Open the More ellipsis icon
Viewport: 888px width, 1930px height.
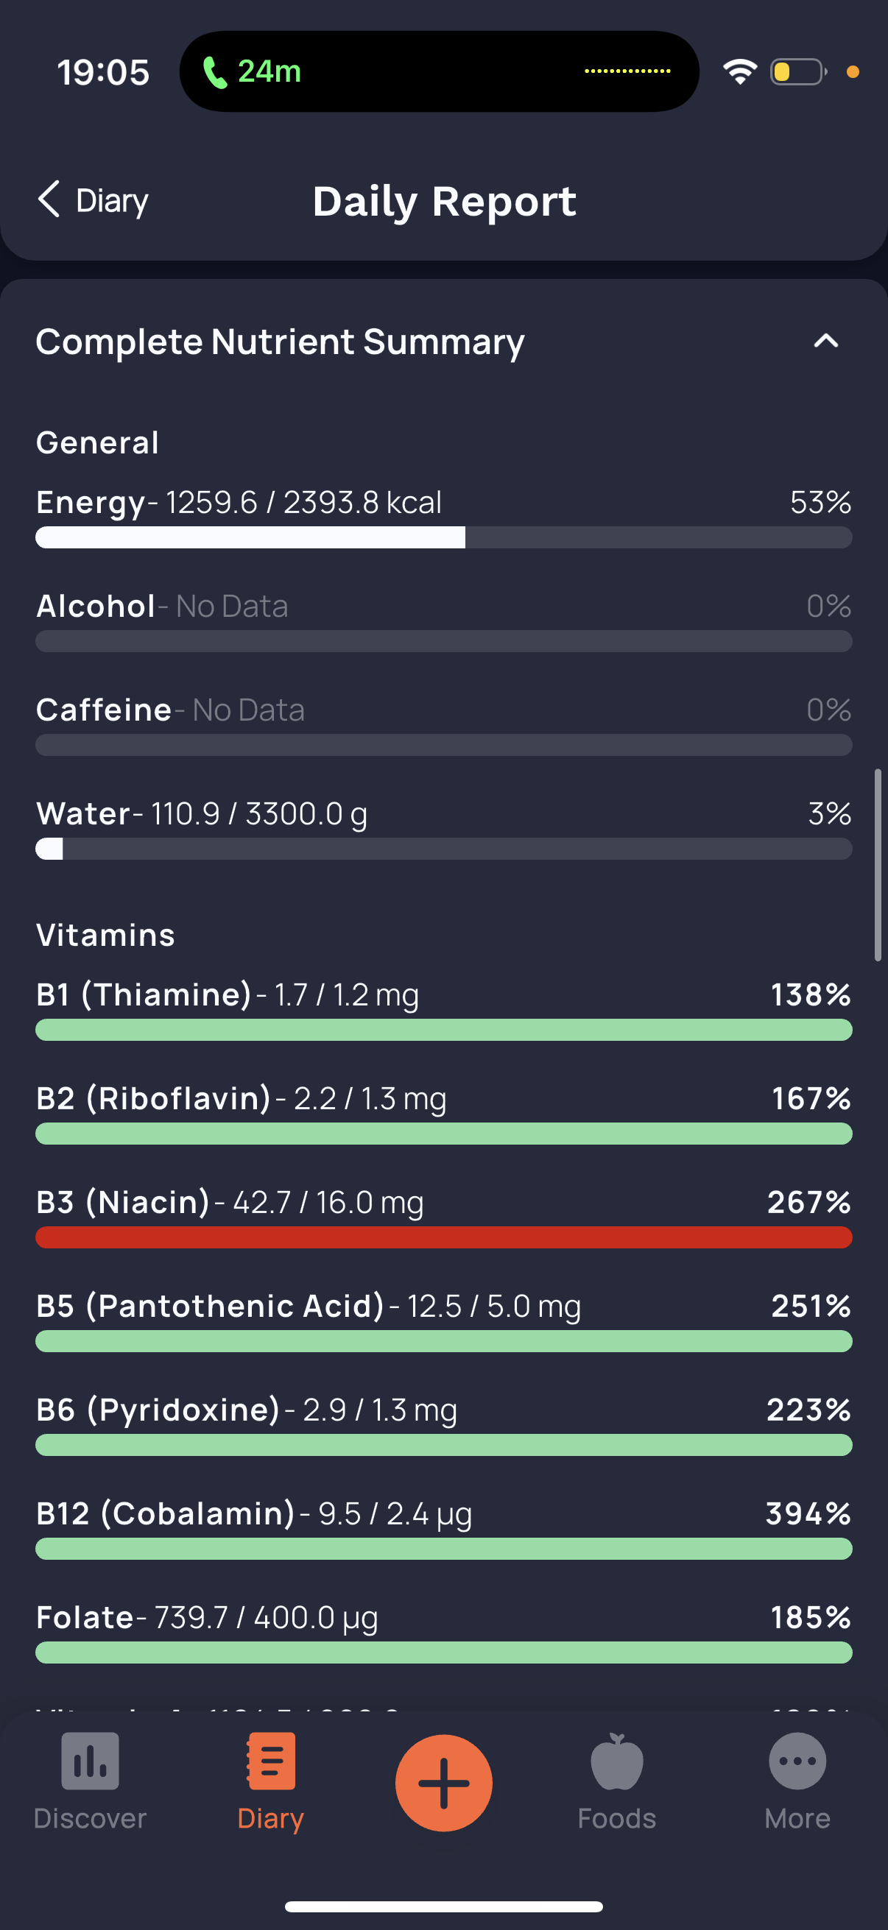point(797,1761)
